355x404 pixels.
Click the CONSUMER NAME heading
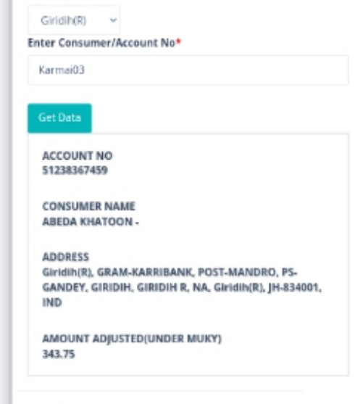tap(88, 207)
